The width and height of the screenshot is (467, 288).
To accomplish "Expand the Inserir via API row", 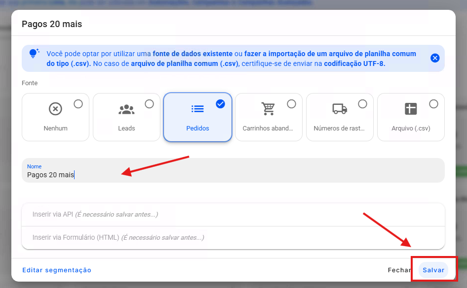I will (233, 214).
